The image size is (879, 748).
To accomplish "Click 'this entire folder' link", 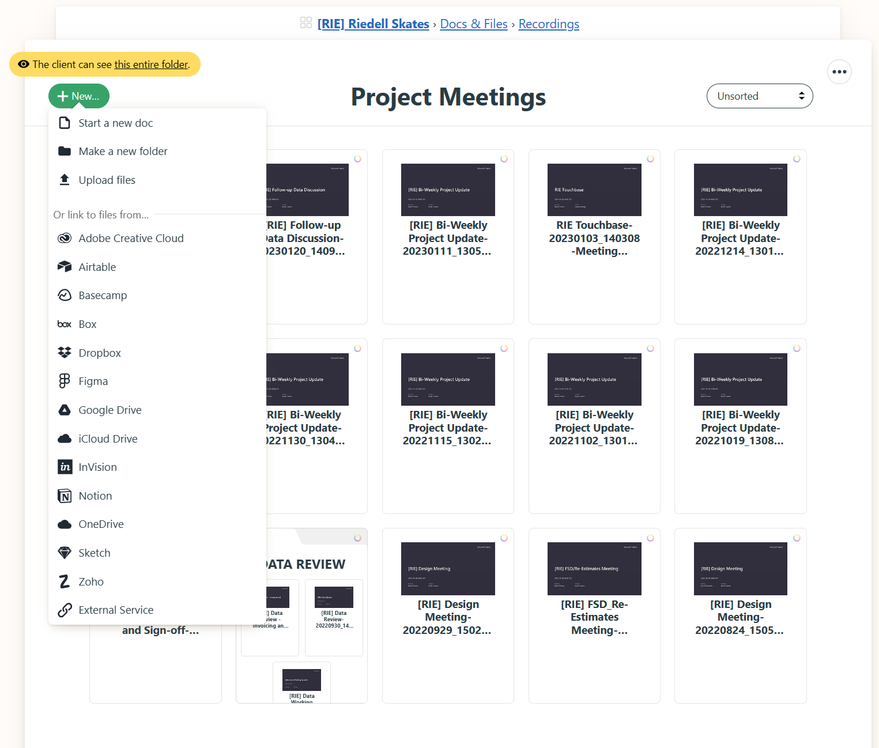I will click(151, 64).
